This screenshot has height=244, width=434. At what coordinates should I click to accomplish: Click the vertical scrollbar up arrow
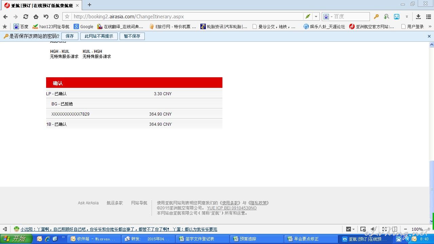pyautogui.click(x=432, y=45)
